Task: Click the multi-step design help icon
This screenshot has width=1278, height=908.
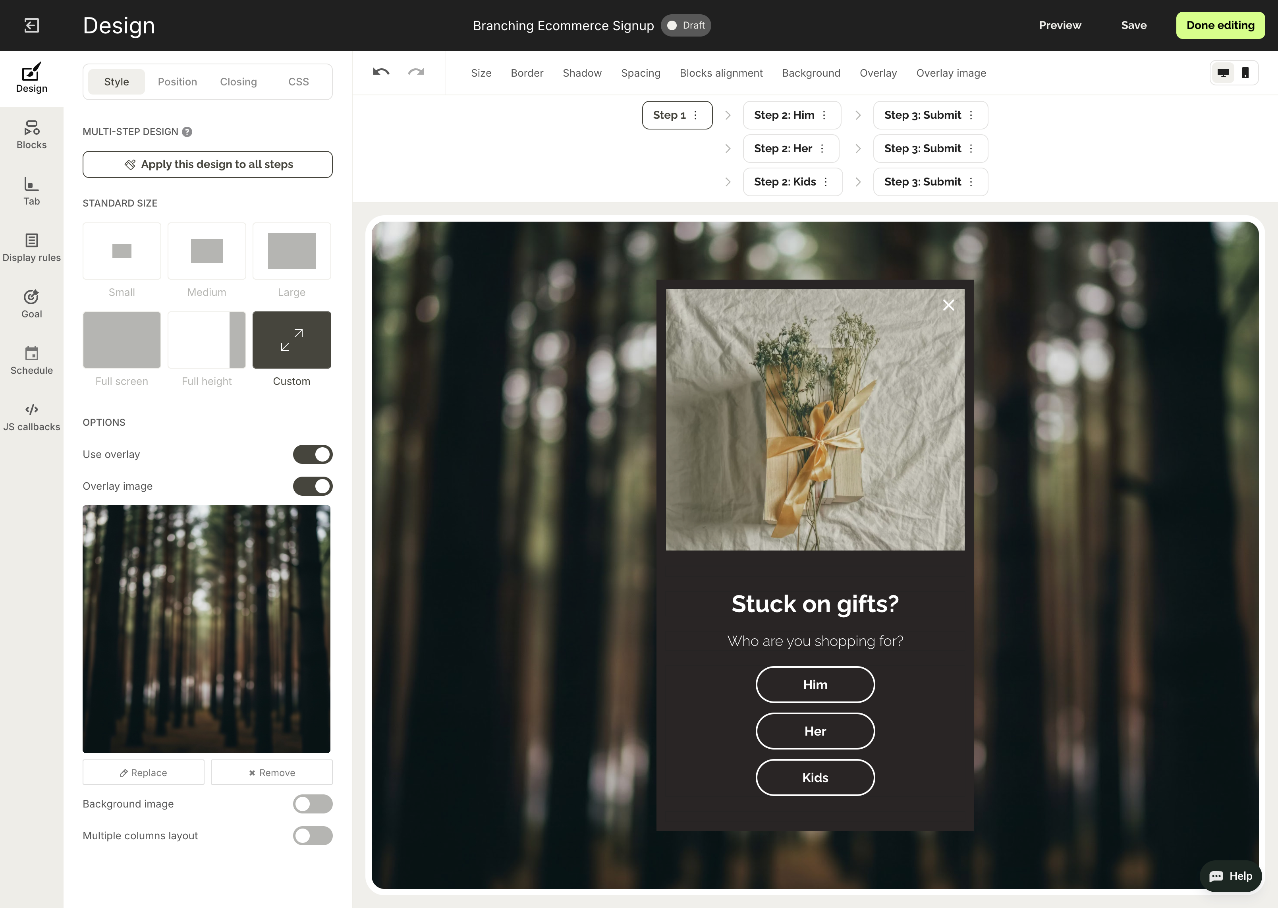Action: coord(187,132)
